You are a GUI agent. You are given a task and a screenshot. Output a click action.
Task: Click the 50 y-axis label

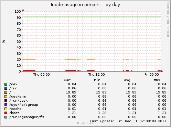point(19,42)
